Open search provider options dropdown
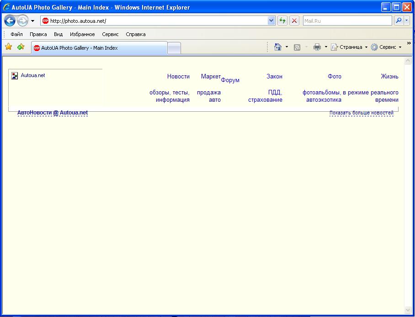This screenshot has width=415, height=317. pyautogui.click(x=407, y=21)
